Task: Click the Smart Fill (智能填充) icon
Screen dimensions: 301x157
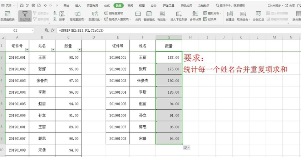Action: [149, 14]
